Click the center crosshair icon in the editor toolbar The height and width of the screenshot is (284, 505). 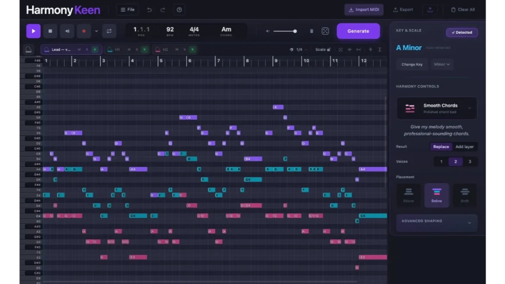tap(350, 50)
